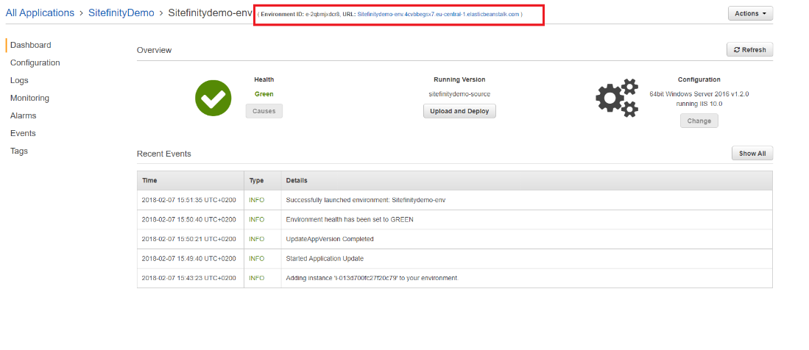Open Tags in the sidebar
This screenshot has width=809, height=350.
point(18,151)
